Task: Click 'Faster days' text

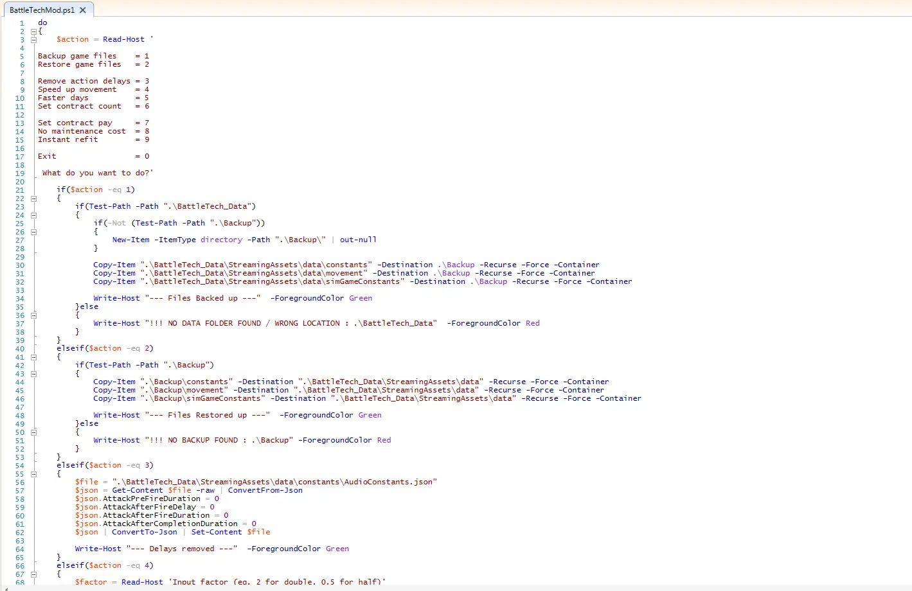Action: [x=63, y=98]
